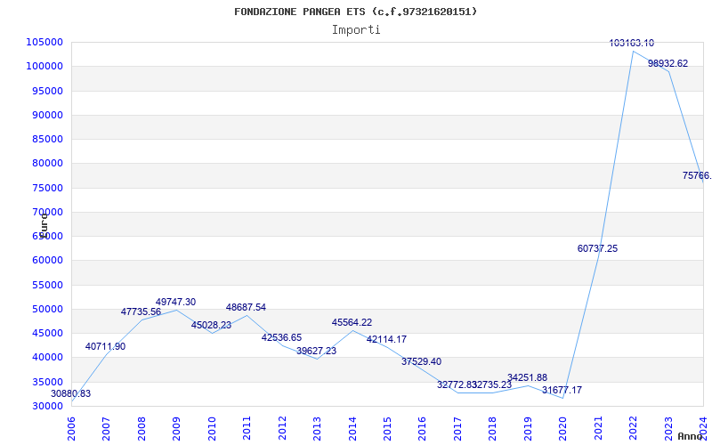This screenshot has height=445, width=712.
Task: Click the y-axis value 105000
Action: 44,42
